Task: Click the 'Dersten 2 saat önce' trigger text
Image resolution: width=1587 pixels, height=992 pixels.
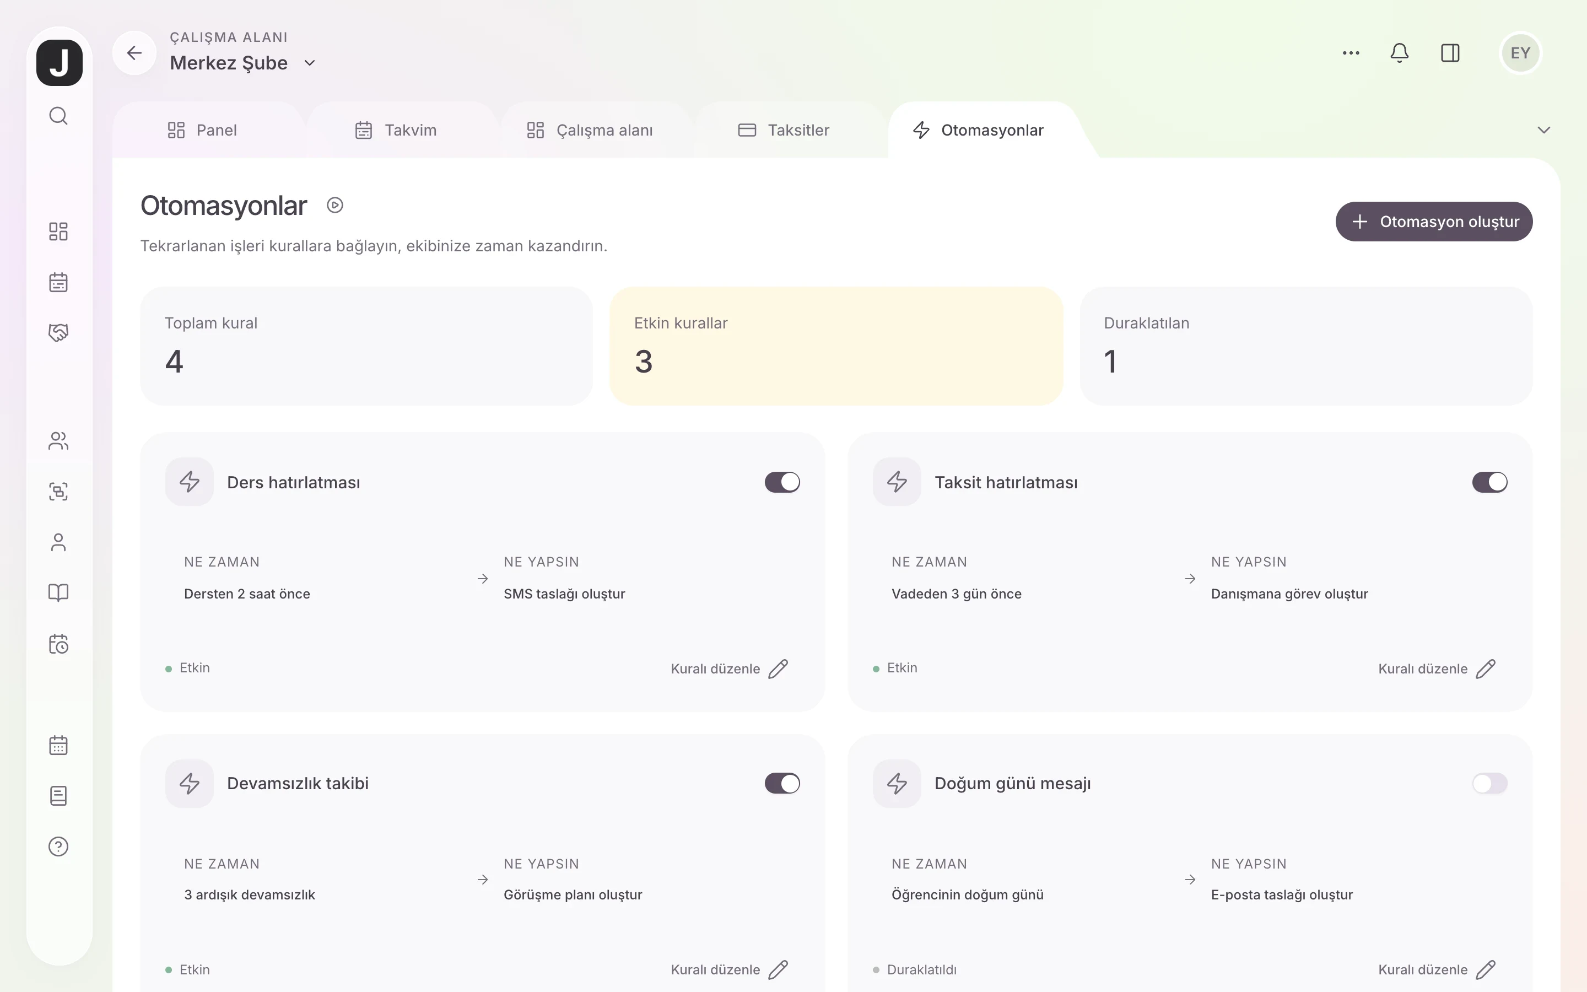Action: click(x=247, y=594)
